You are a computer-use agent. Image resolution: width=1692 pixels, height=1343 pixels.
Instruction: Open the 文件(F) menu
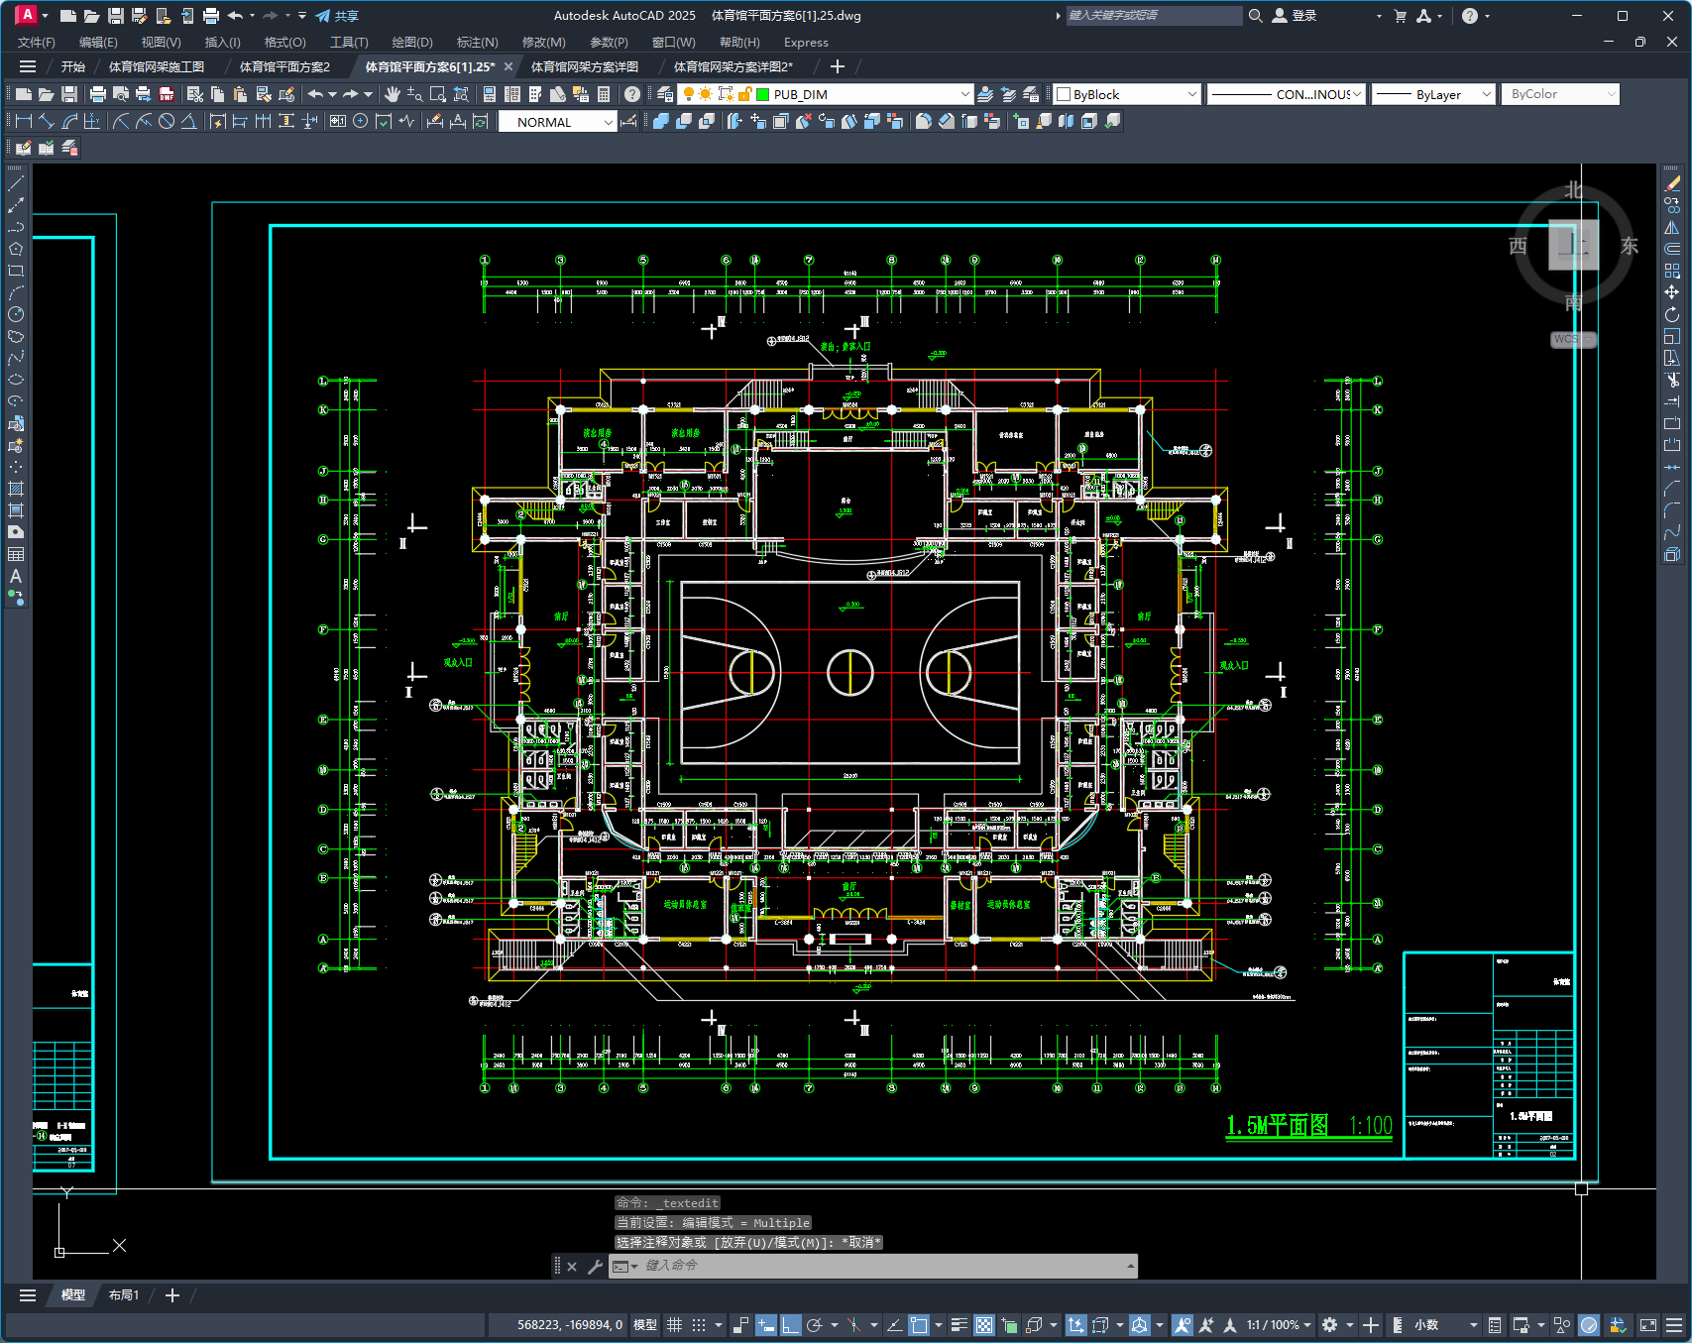point(37,42)
